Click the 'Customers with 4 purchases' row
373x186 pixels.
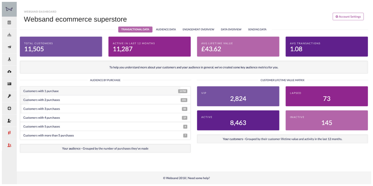pyautogui.click(x=105, y=118)
